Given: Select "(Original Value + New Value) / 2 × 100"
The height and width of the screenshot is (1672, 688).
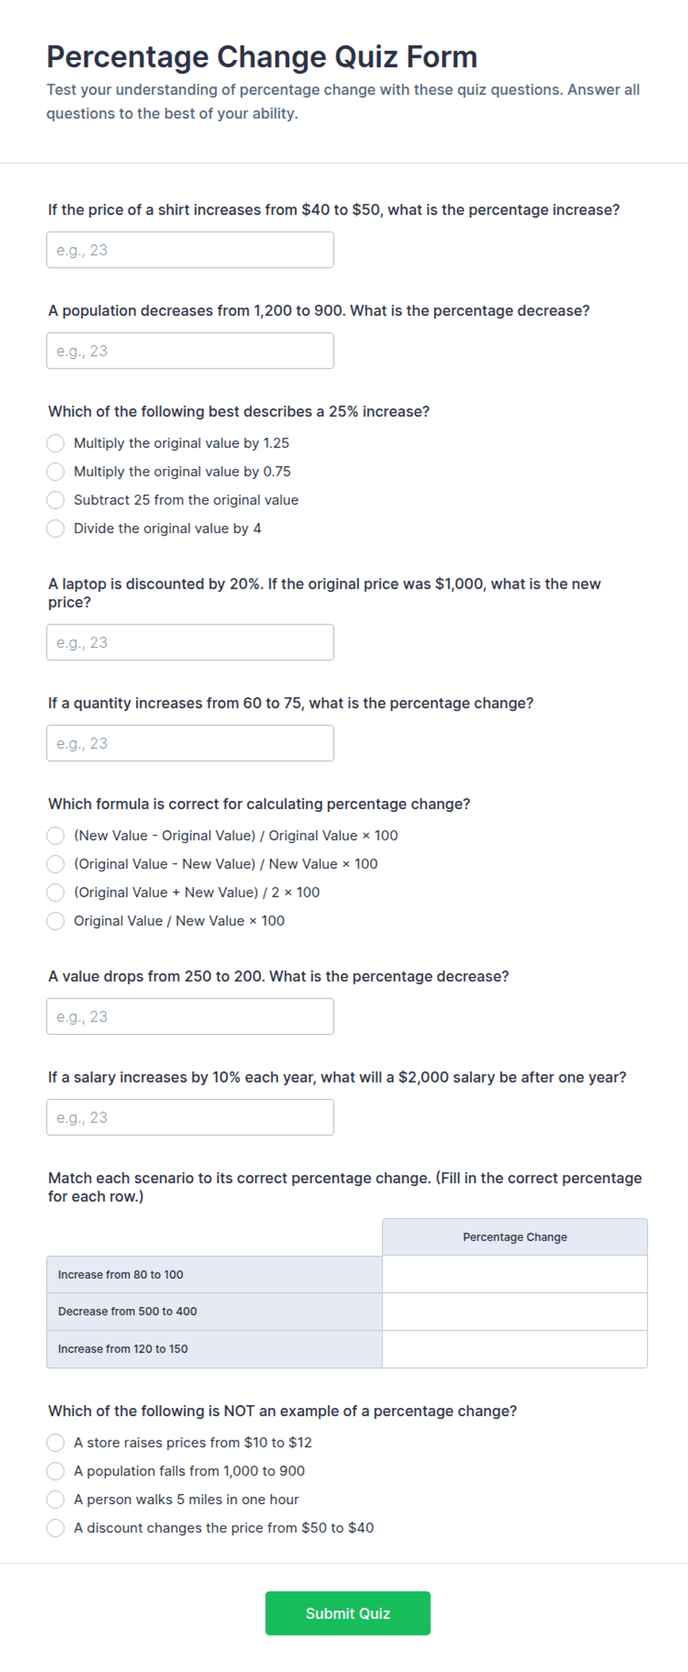Looking at the screenshot, I should coord(55,893).
